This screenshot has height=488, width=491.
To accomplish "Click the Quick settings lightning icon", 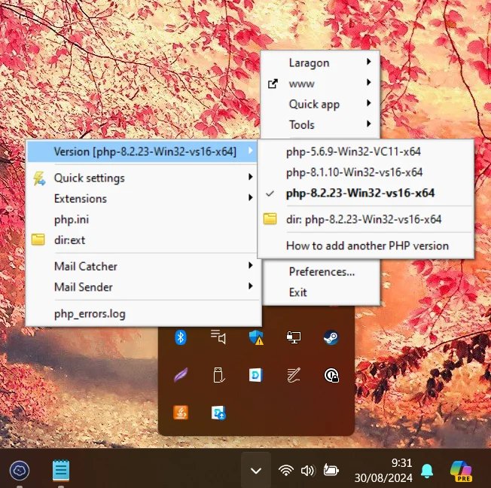I will (39, 178).
